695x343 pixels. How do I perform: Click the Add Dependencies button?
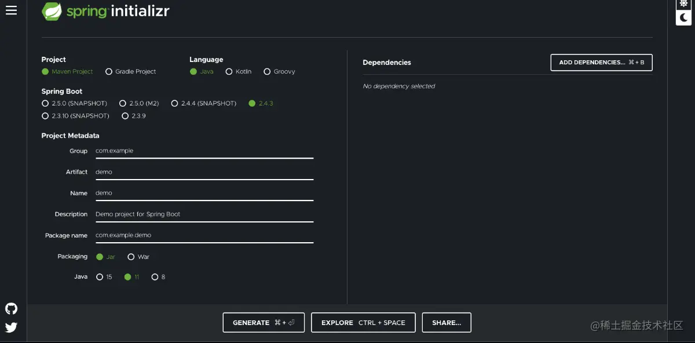(x=601, y=63)
